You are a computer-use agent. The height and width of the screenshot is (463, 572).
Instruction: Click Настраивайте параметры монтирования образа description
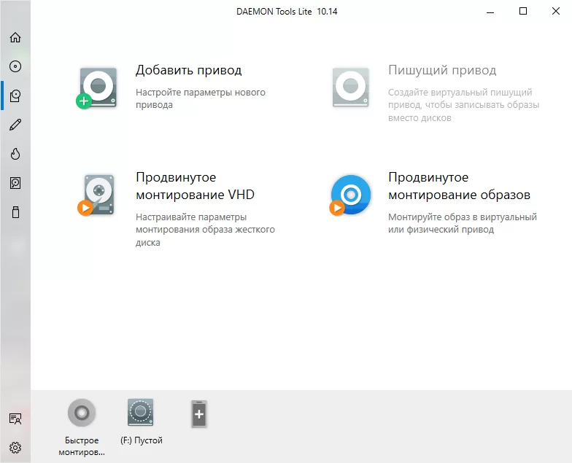(206, 230)
